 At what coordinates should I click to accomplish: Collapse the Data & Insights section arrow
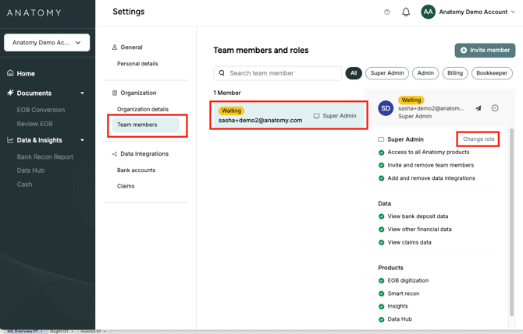[x=82, y=140]
